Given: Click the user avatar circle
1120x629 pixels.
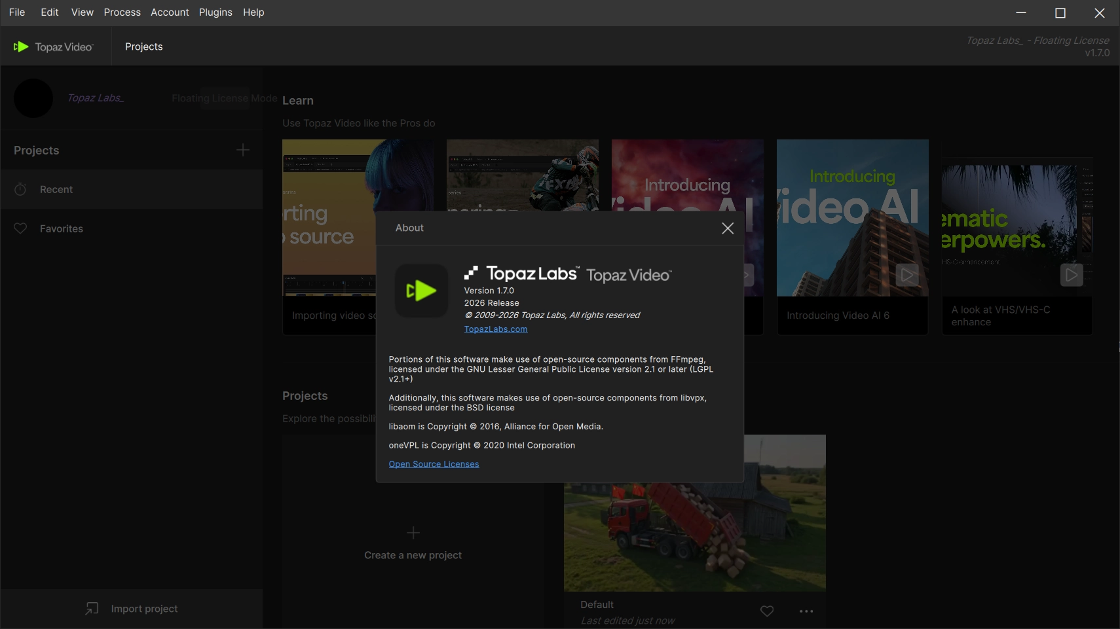Looking at the screenshot, I should pos(33,98).
